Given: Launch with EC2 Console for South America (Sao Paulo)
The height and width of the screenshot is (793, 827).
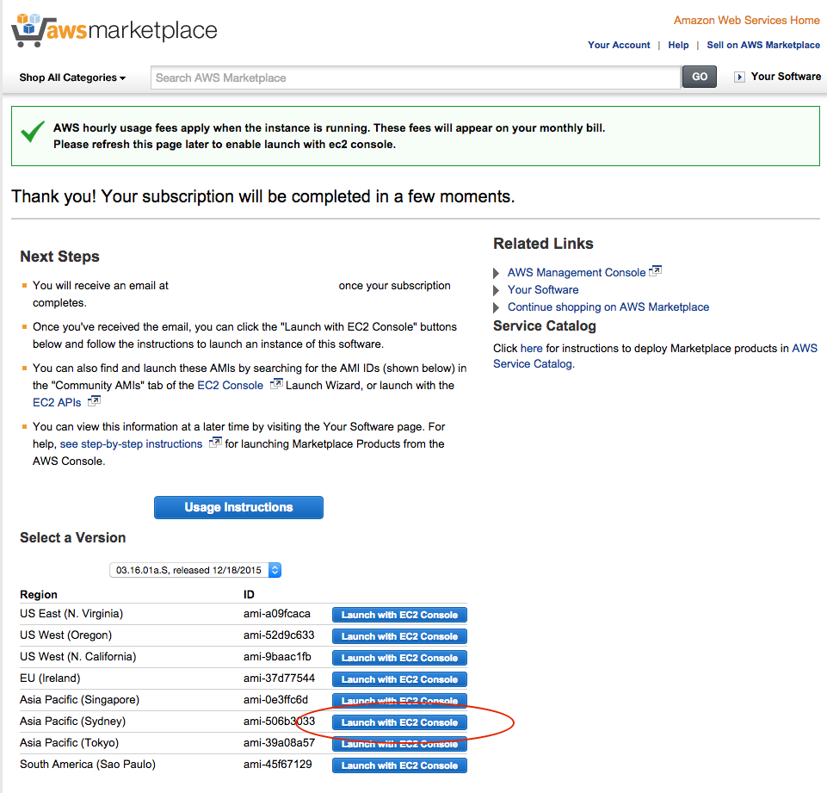Looking at the screenshot, I should point(399,765).
